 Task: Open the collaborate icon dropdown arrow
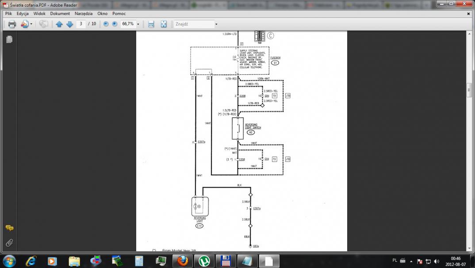click(31, 24)
